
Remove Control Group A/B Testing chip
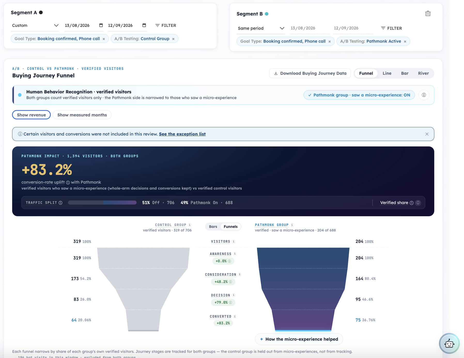(x=173, y=39)
